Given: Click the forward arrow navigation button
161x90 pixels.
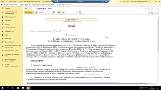Looking at the screenshot, I should pos(30,8).
